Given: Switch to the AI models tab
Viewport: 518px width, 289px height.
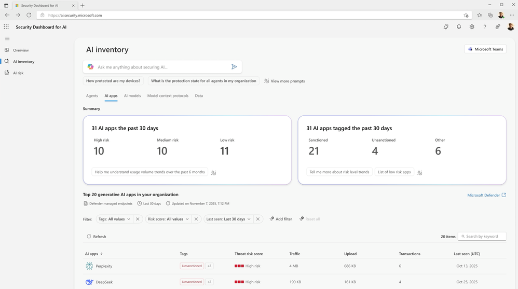Looking at the screenshot, I should 132,96.
